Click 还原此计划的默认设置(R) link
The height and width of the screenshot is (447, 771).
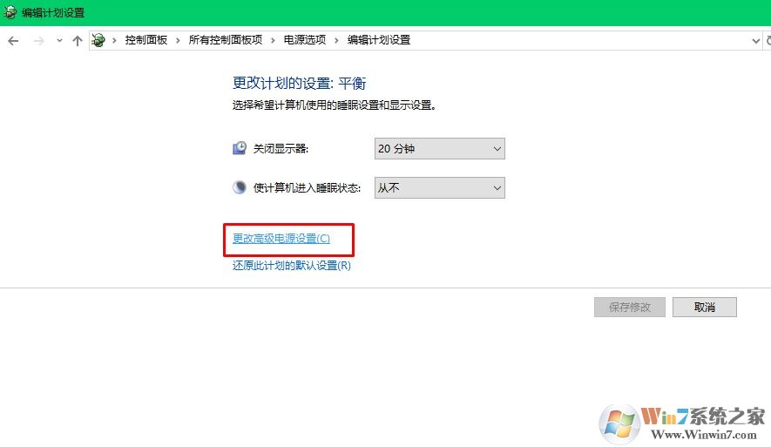click(292, 266)
